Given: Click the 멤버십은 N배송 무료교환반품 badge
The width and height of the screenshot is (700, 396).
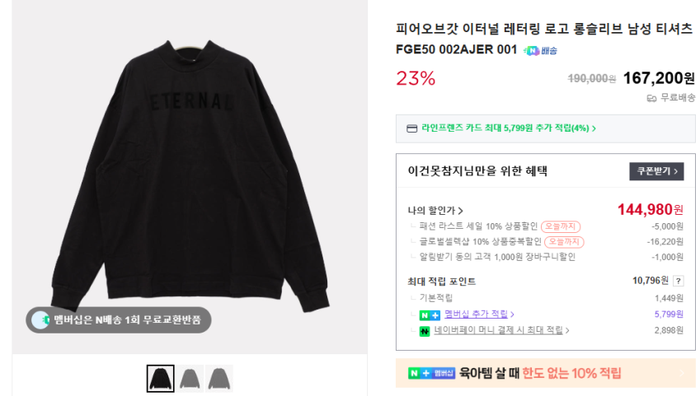Looking at the screenshot, I should (x=119, y=319).
